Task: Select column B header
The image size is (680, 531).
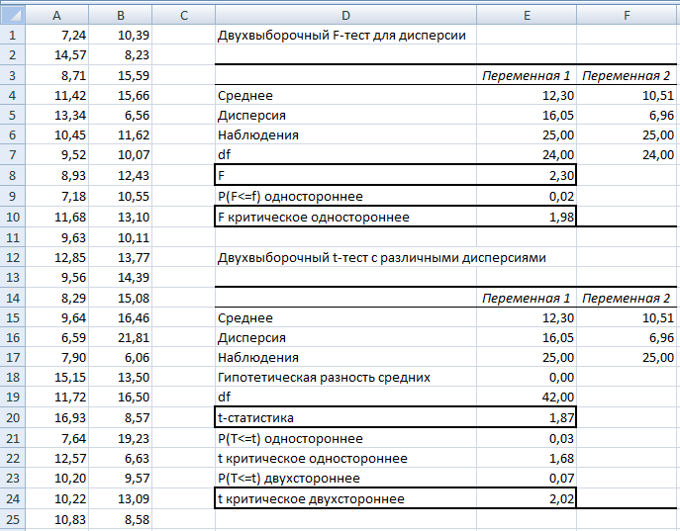Action: point(121,16)
